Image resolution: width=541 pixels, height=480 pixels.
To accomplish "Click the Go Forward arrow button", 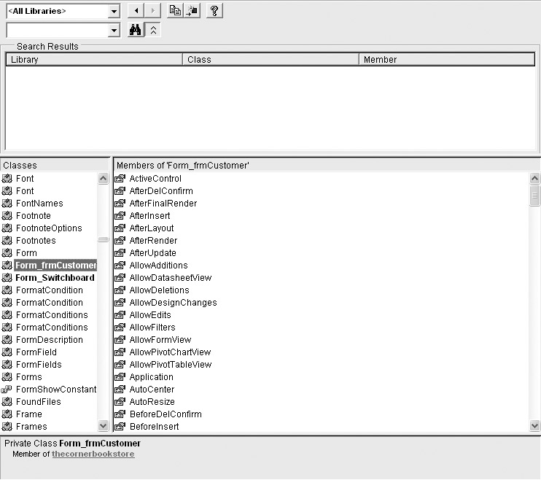I will pyautogui.click(x=152, y=11).
